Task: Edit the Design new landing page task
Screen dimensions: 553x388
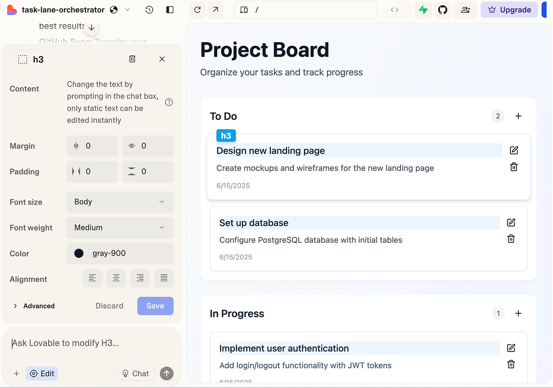Action: [x=514, y=150]
